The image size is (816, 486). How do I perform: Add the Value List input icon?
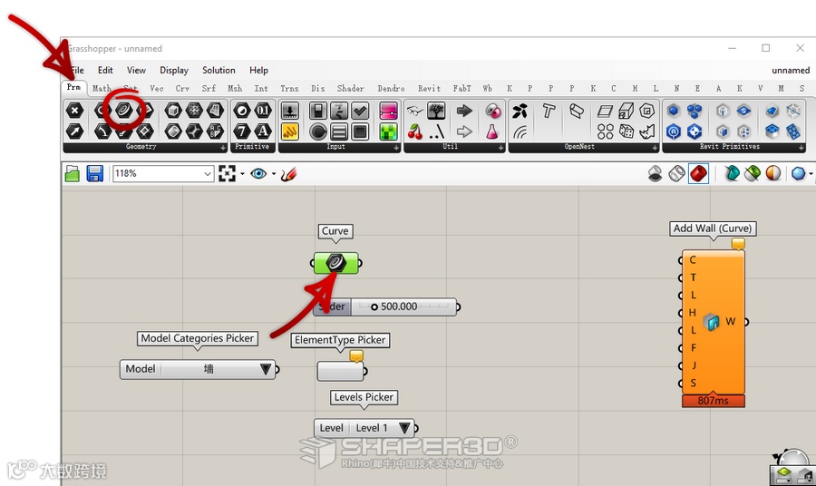(339, 131)
